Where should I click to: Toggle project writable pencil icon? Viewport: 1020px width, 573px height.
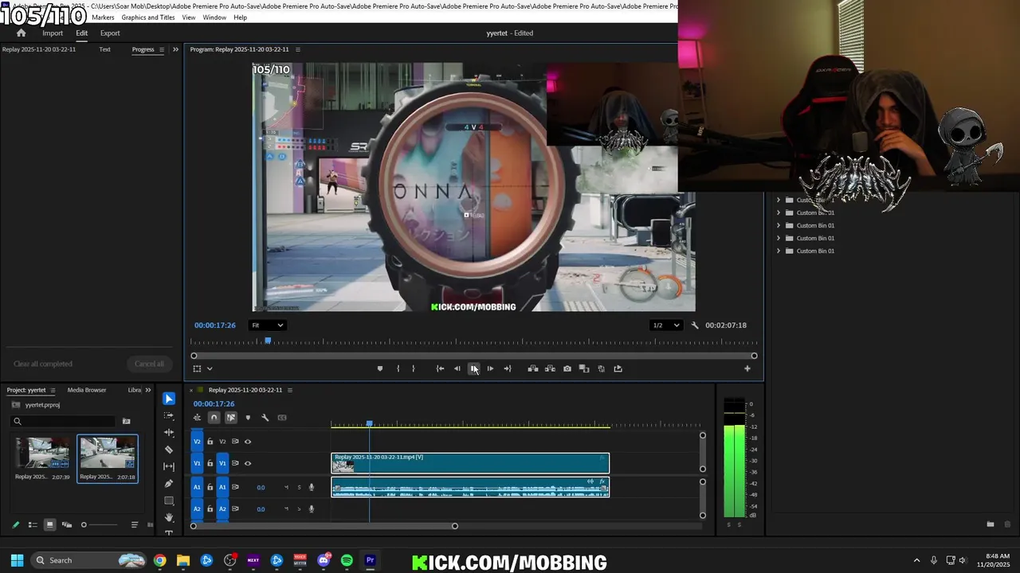(15, 524)
